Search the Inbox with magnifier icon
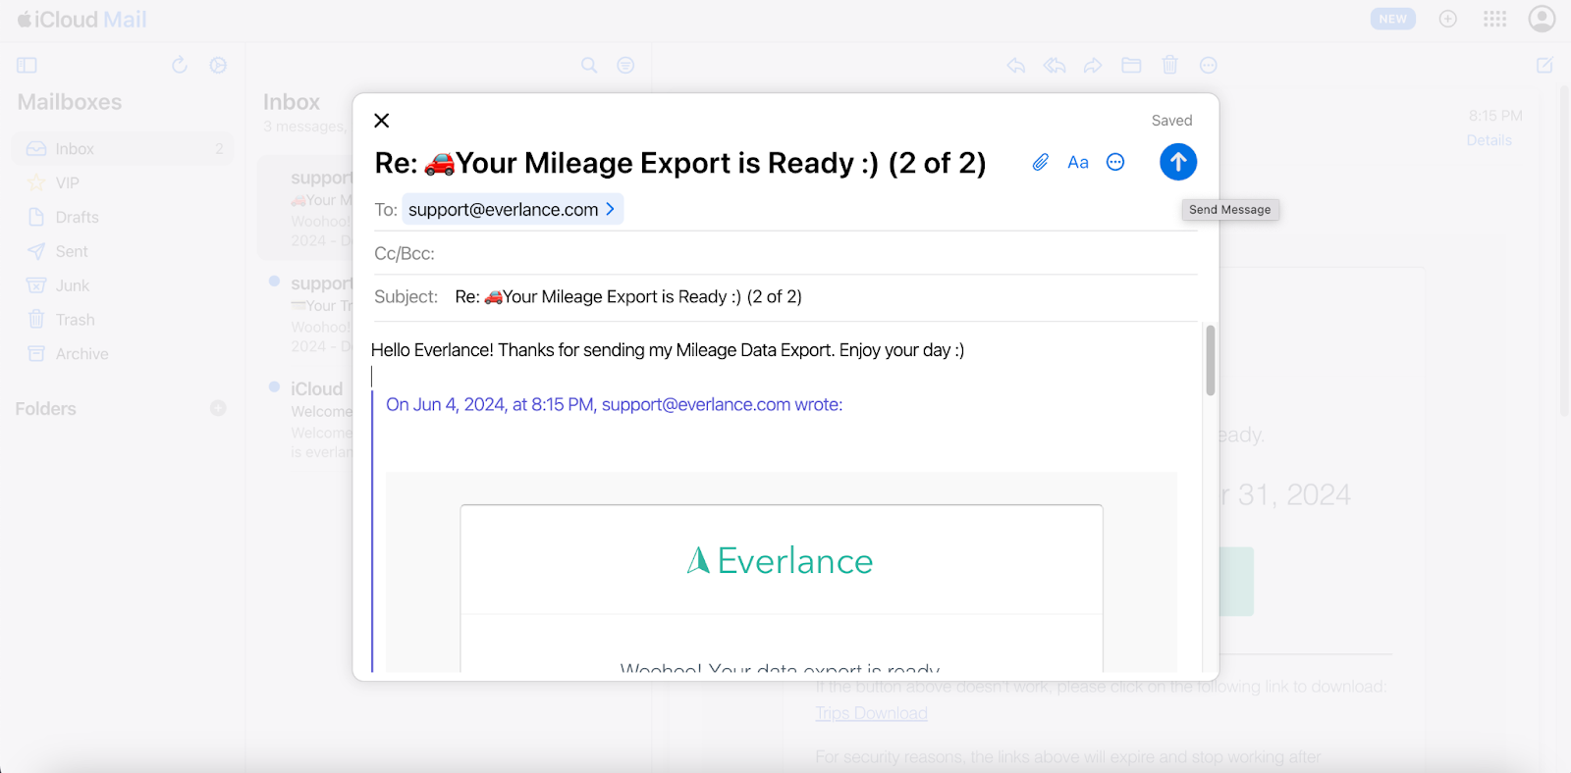Screen dimensions: 1571x773 click(589, 66)
